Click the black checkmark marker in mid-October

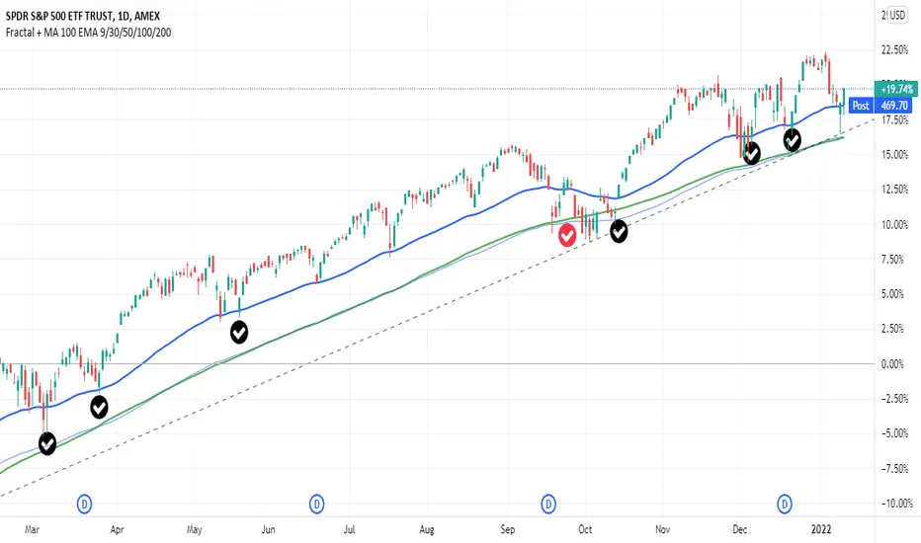619,232
